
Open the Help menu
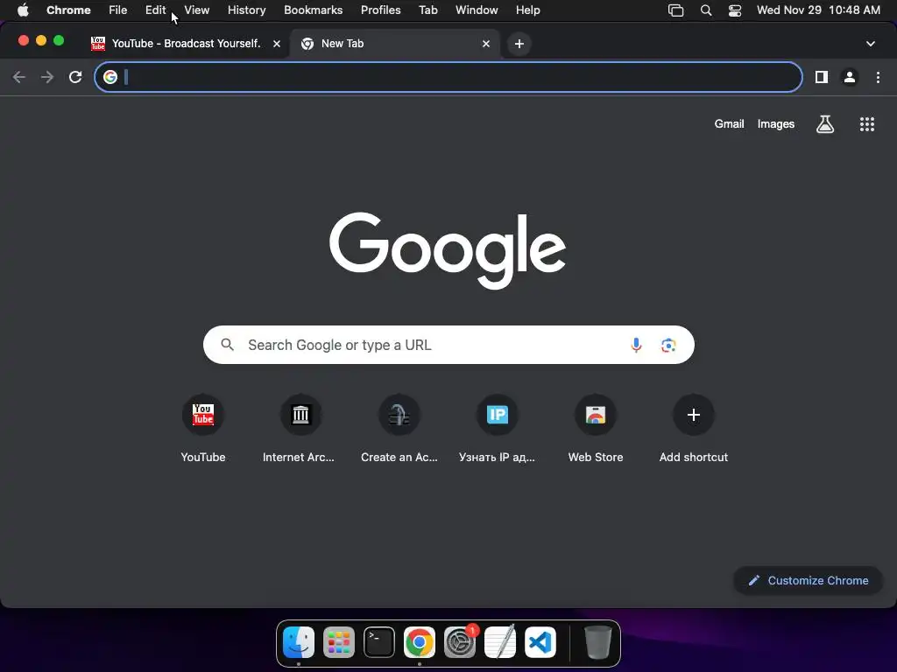[x=527, y=10]
